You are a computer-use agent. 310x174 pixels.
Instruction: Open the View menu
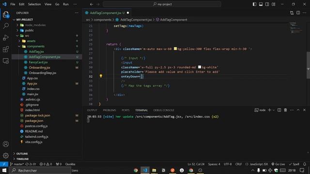point(48,4)
